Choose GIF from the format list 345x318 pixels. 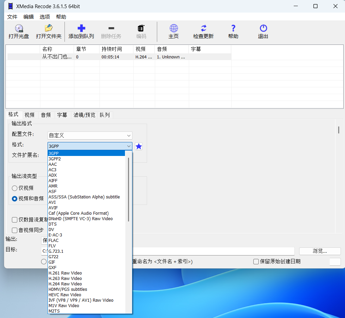(87, 262)
